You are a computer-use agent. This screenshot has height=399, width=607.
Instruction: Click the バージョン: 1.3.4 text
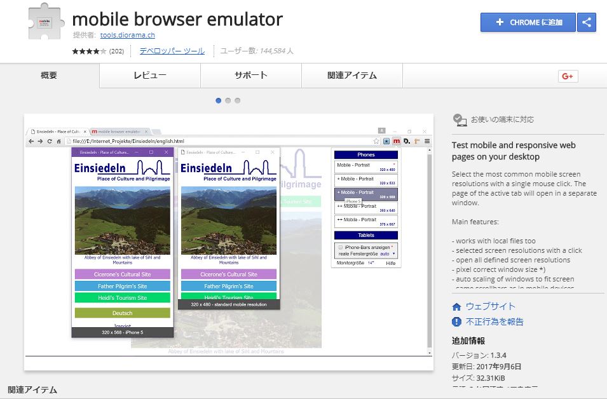(x=479, y=355)
